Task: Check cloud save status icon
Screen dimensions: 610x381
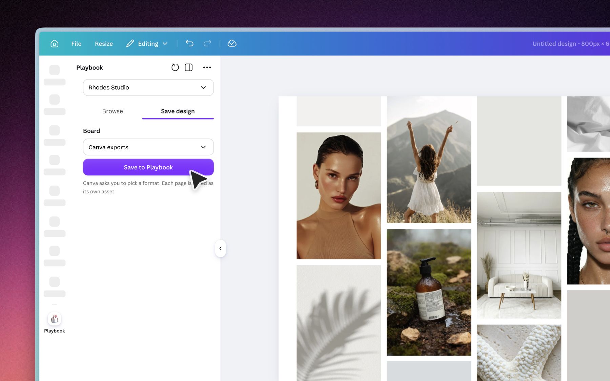Action: (x=232, y=43)
